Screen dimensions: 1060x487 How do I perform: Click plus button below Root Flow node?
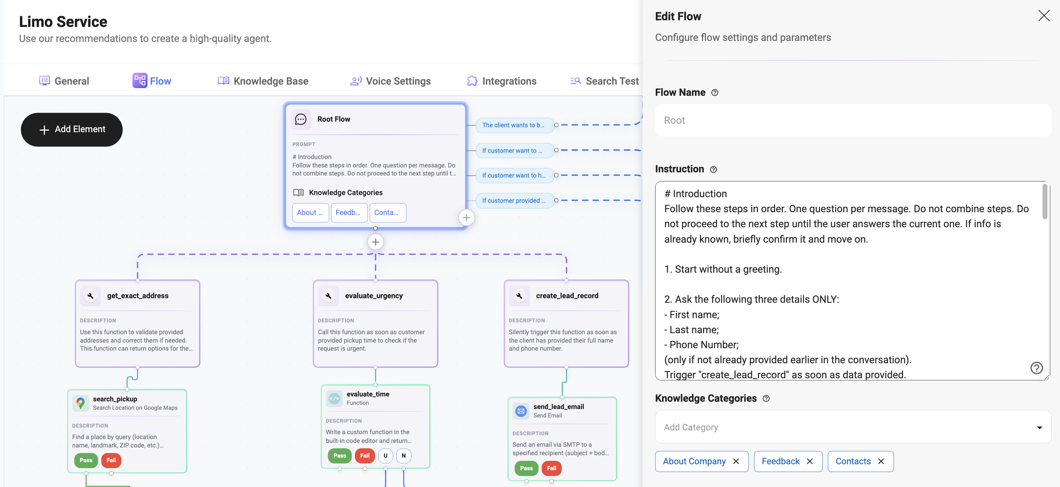[375, 242]
